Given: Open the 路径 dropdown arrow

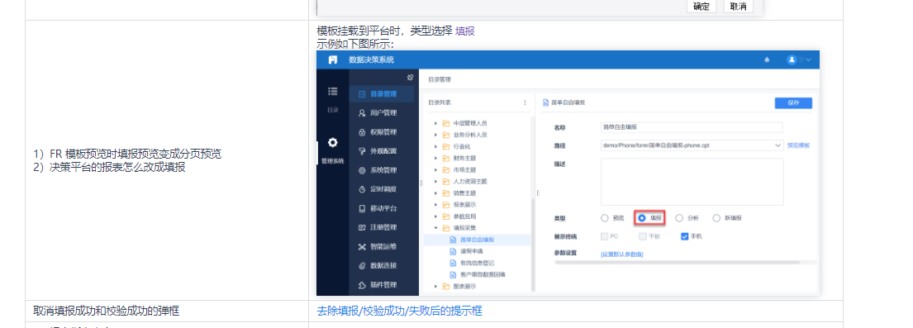Looking at the screenshot, I should pos(778,145).
